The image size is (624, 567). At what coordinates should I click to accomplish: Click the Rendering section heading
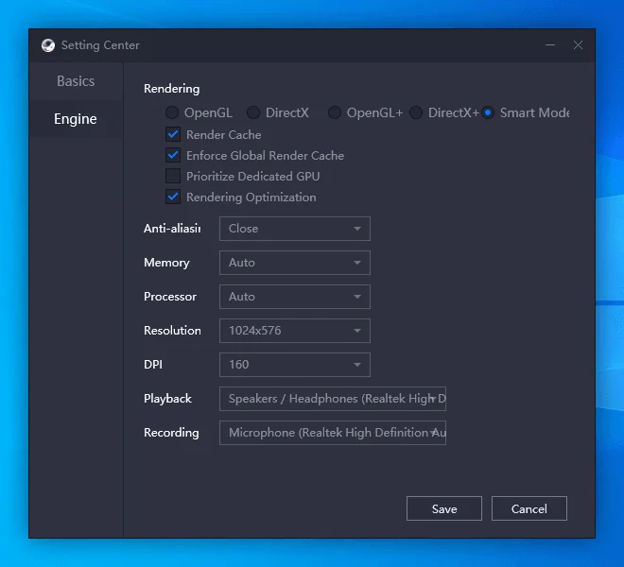pyautogui.click(x=171, y=89)
